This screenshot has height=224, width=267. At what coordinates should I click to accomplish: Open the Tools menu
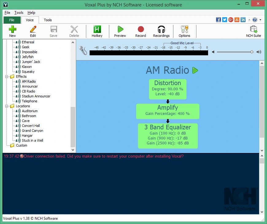(x=19, y=13)
